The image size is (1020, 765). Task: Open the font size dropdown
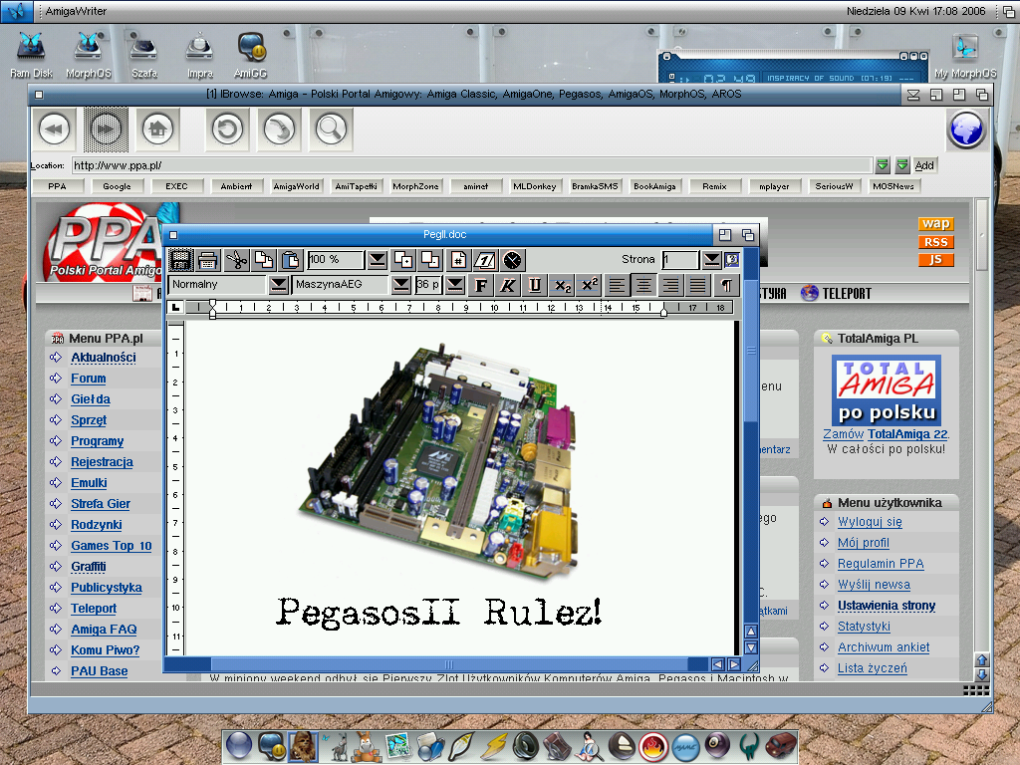pos(454,285)
